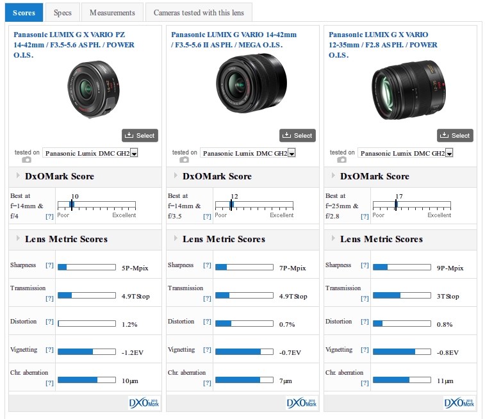Open Transmission help [?] in PZ 14-42mm column
This screenshot has width=485, height=419.
(x=49, y=298)
